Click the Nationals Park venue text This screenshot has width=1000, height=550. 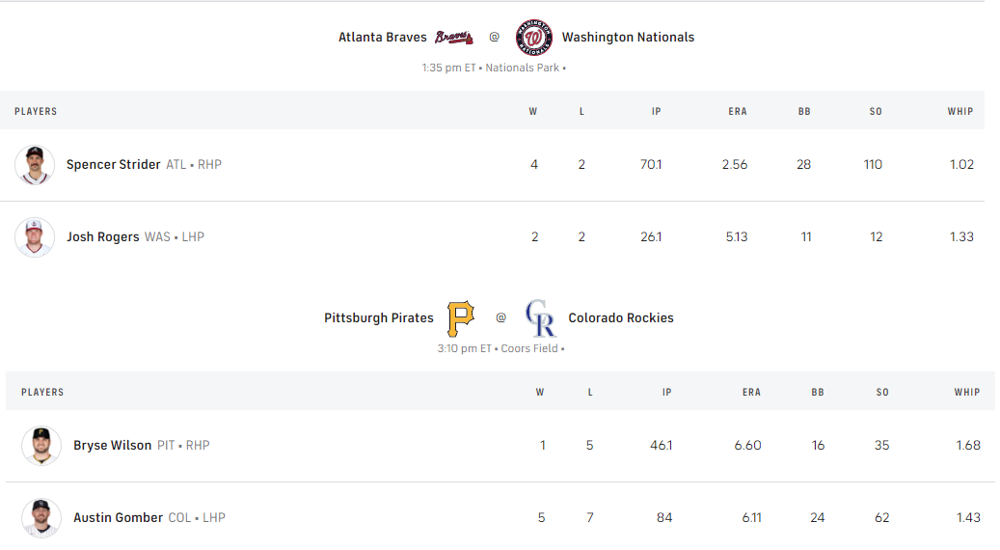(x=523, y=68)
